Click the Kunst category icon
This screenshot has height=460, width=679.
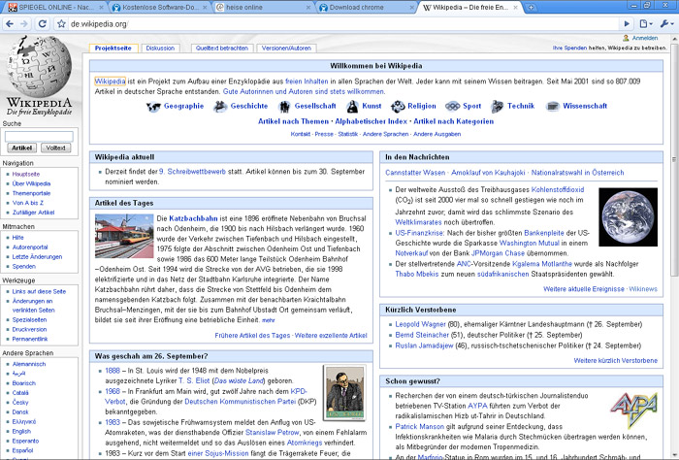pyautogui.click(x=352, y=106)
